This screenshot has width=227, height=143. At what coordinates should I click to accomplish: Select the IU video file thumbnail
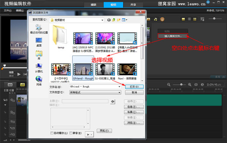point(105,69)
